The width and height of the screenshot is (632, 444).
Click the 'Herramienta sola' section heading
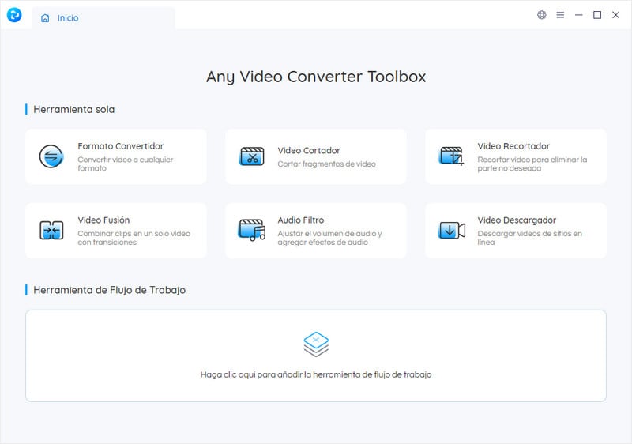(73, 110)
